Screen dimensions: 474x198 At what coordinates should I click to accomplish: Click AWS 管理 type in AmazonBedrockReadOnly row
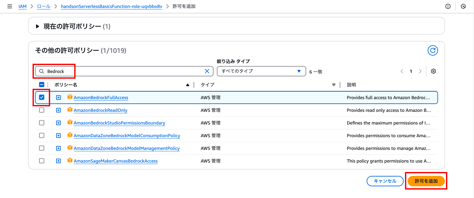click(211, 110)
